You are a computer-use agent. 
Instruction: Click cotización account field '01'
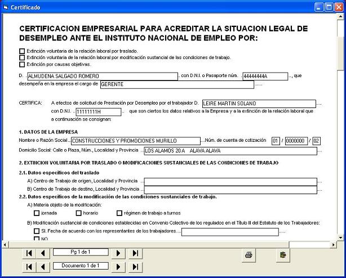[x=276, y=141]
